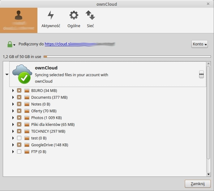Select the test (0 B) row text
The image size is (214, 191).
[x=39, y=138]
